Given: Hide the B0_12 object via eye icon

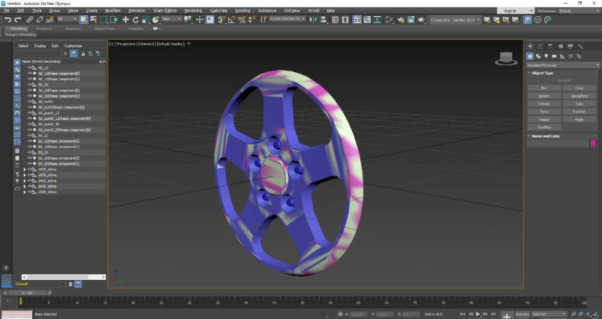Looking at the screenshot, I should pos(29,135).
